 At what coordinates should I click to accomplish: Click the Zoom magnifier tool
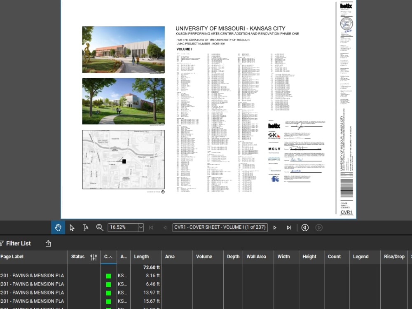[x=100, y=227]
